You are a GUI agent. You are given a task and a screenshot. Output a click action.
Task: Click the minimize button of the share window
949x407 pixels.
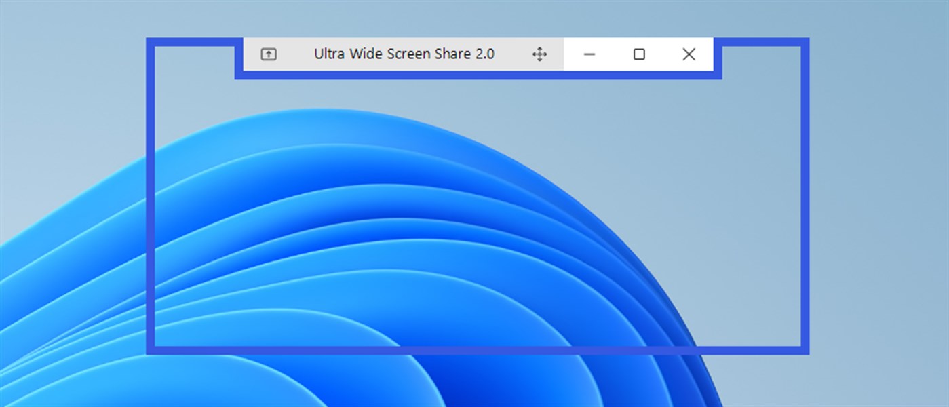click(x=589, y=54)
